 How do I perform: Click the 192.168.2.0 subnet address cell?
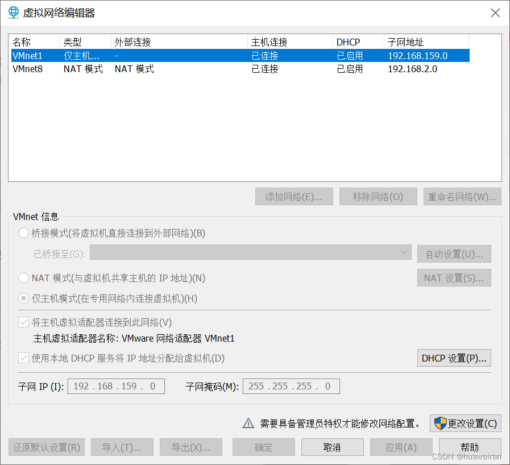click(x=412, y=69)
